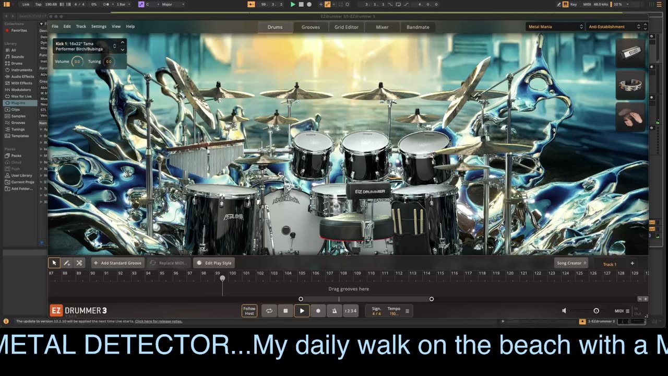Click the Add Standard Groove button
Image resolution: width=668 pixels, height=376 pixels.
pyautogui.click(x=117, y=263)
